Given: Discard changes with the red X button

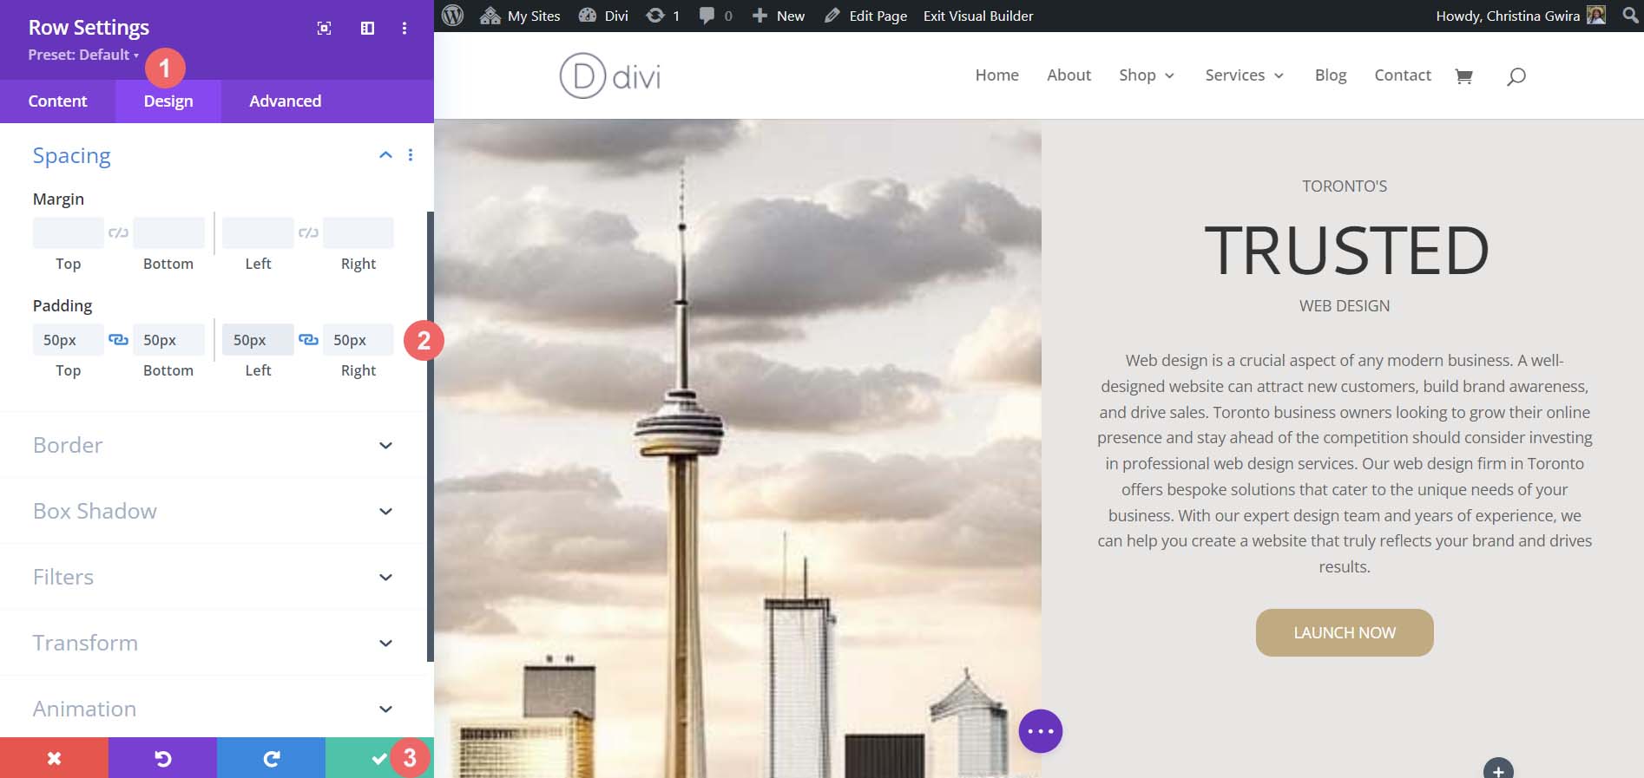Looking at the screenshot, I should click(54, 758).
